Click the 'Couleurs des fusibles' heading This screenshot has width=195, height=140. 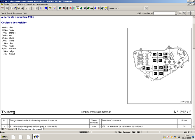click(14, 23)
